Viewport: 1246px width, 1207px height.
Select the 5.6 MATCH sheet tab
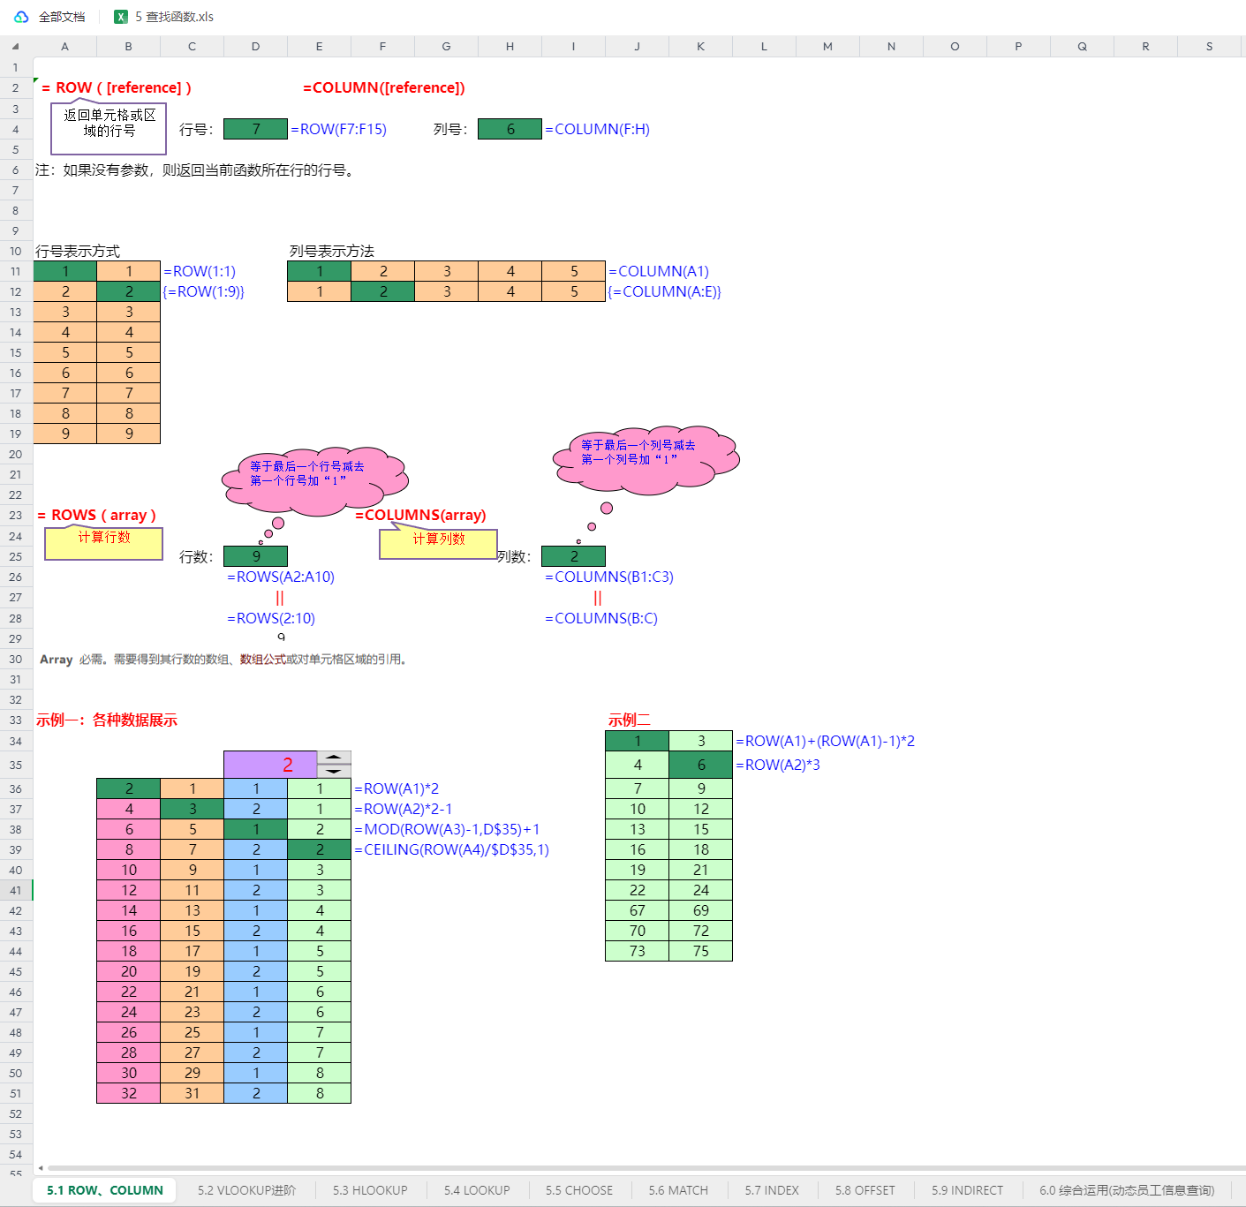tap(677, 1190)
